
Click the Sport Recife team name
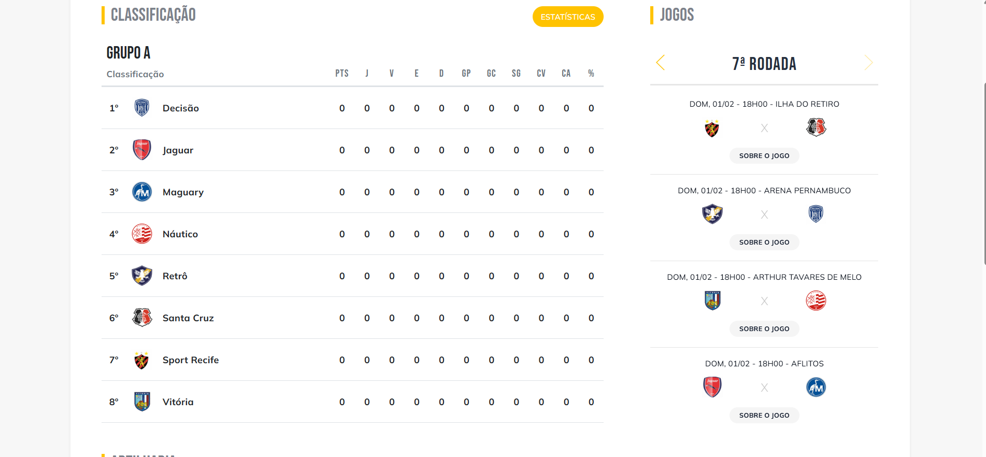click(x=191, y=360)
